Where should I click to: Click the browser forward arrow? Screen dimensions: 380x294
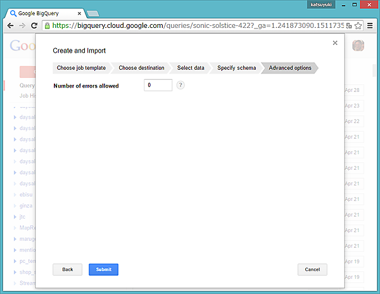[22, 26]
